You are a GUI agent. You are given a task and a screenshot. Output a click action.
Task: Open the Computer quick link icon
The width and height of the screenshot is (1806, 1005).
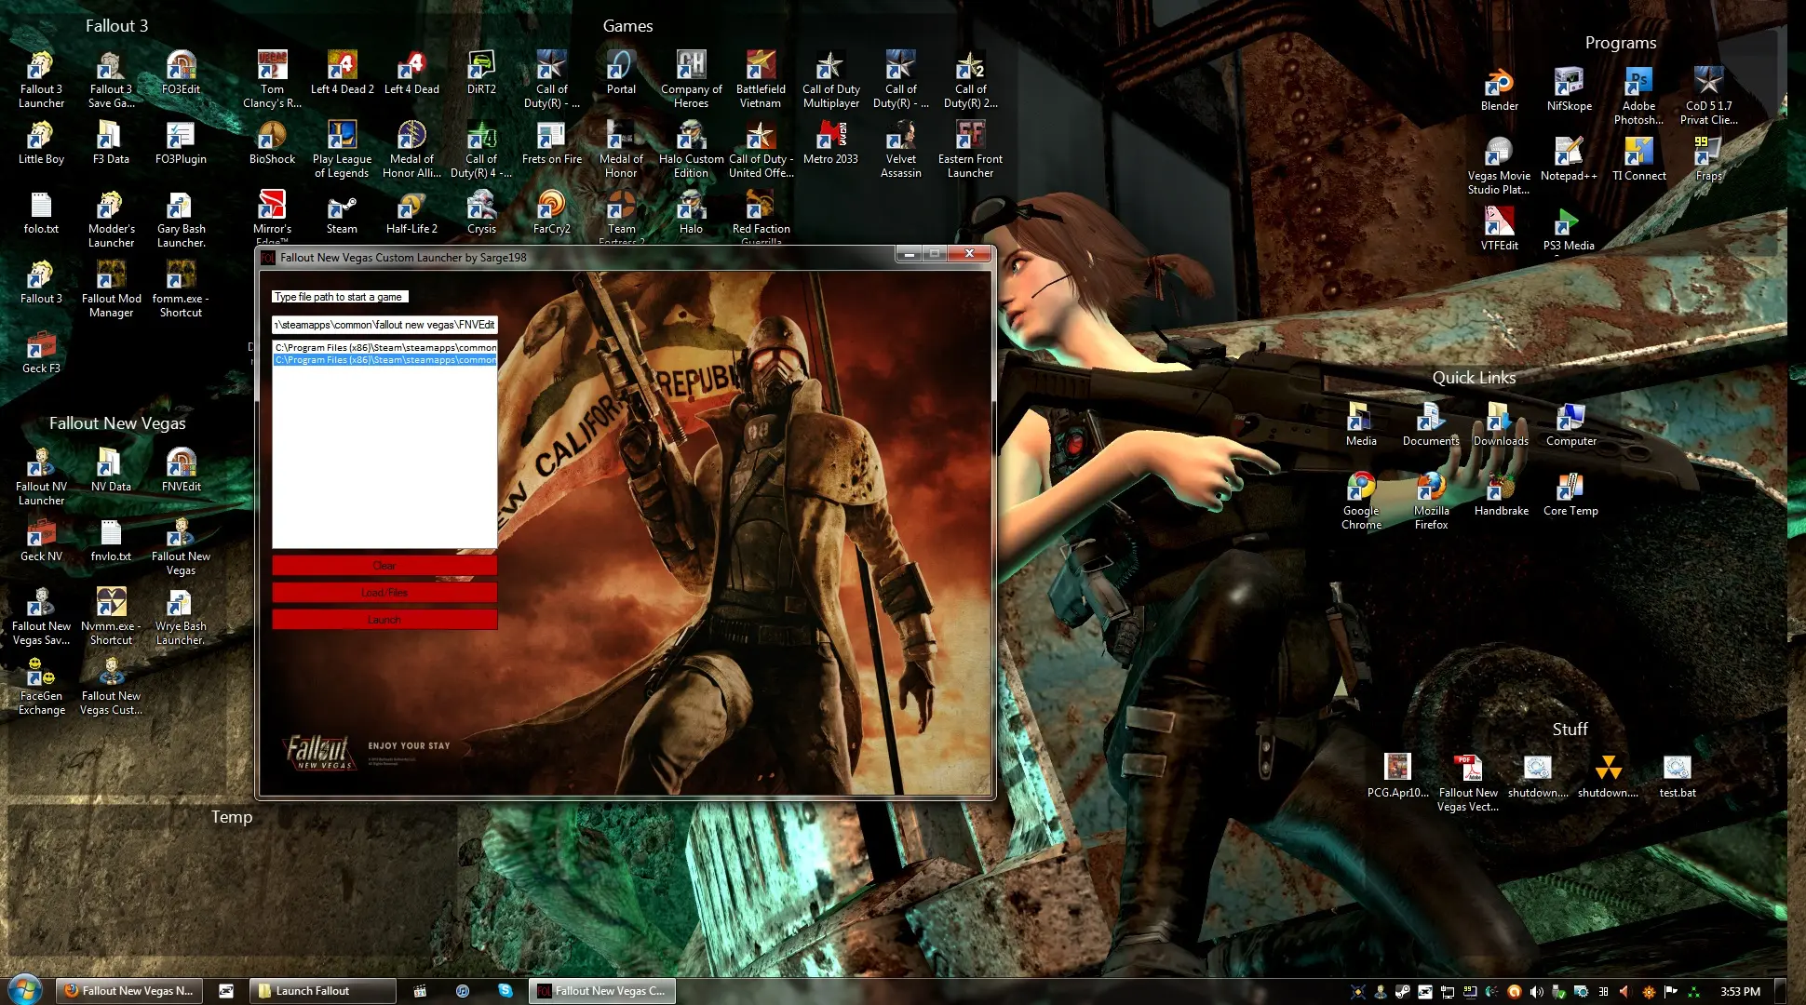tap(1570, 424)
